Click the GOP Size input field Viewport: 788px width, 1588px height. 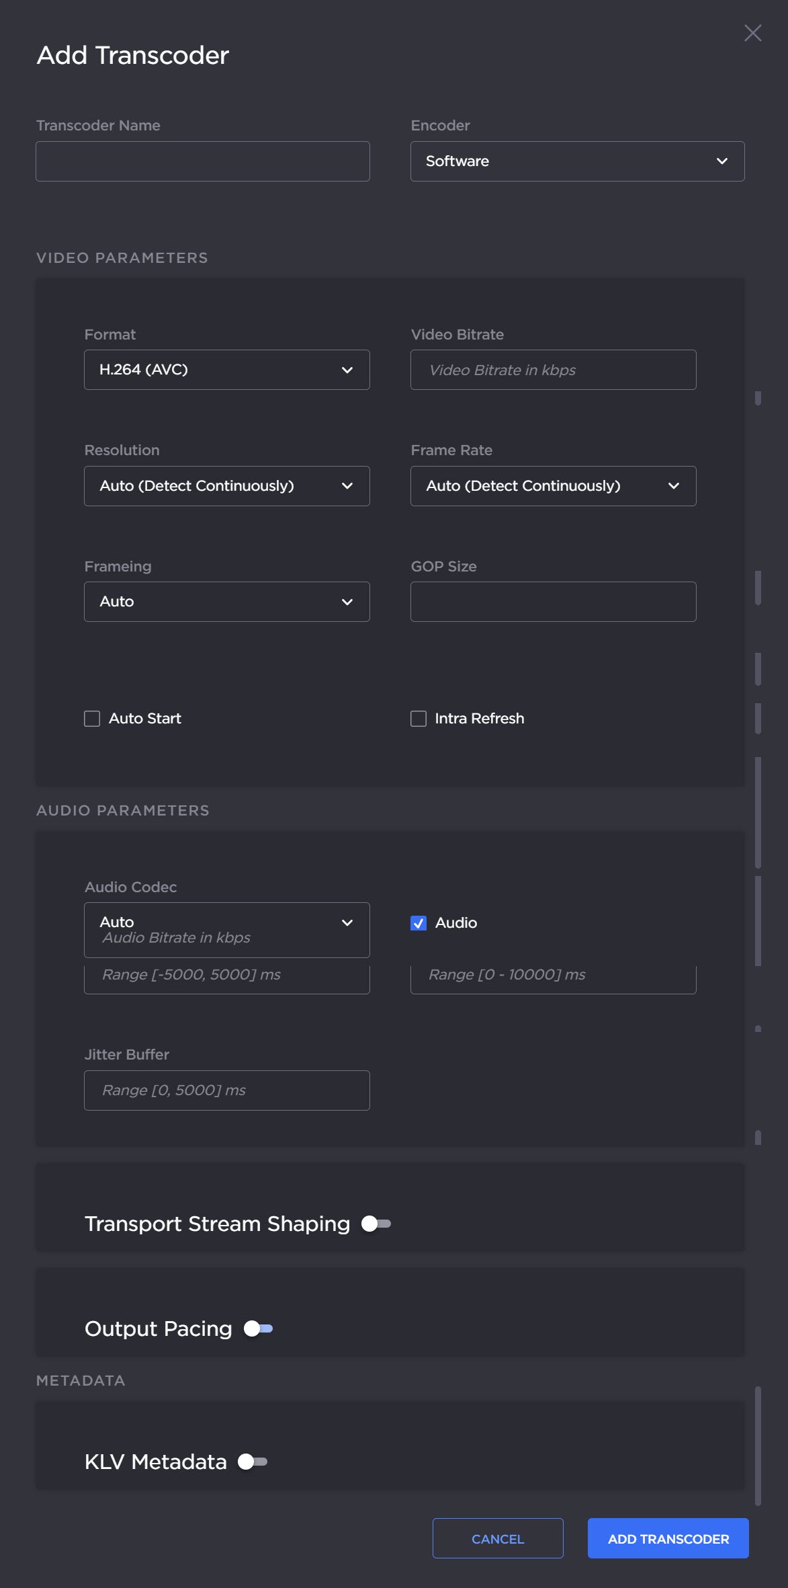pos(553,602)
